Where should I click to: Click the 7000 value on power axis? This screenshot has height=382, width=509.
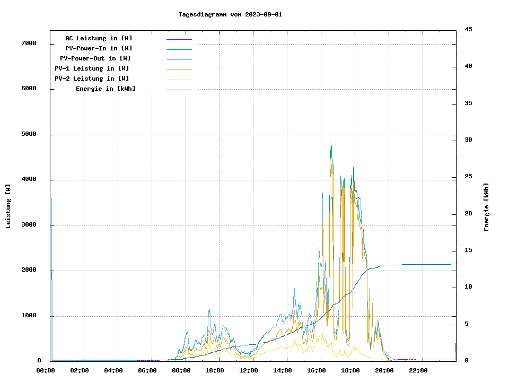pyautogui.click(x=29, y=43)
